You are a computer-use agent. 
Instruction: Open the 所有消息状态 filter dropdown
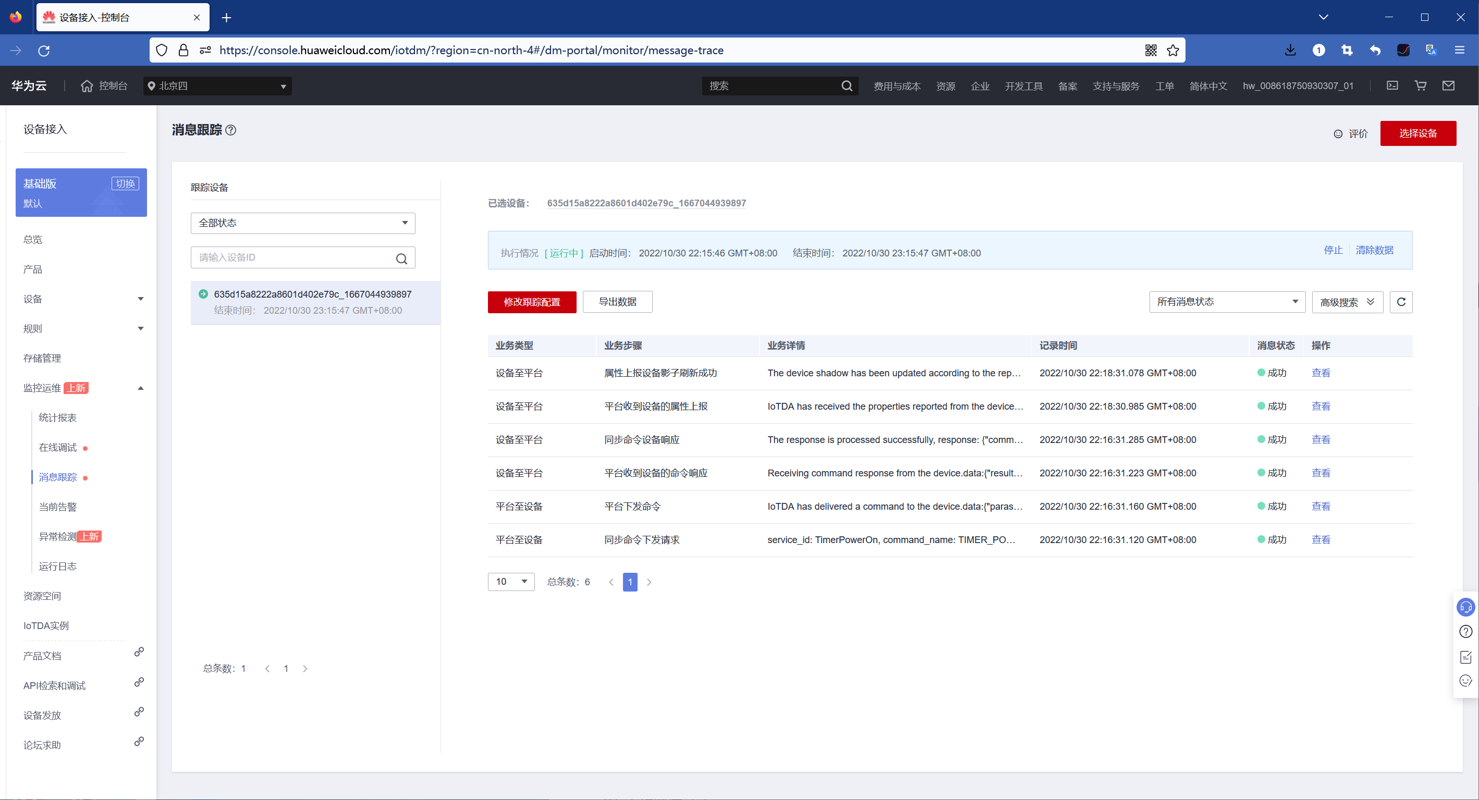(x=1226, y=302)
